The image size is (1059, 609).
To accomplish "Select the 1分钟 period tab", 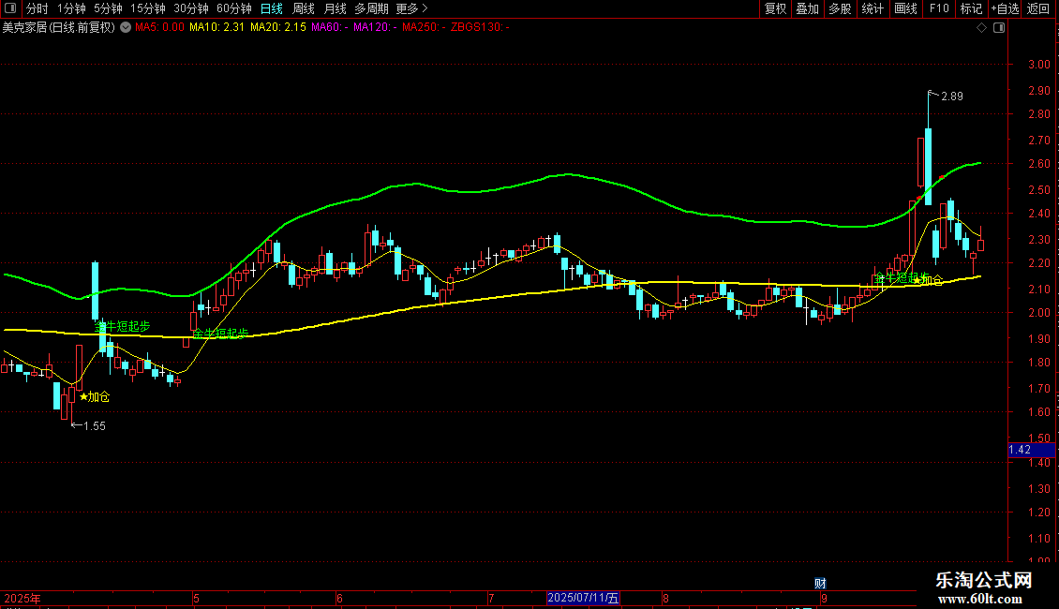I will [x=71, y=8].
